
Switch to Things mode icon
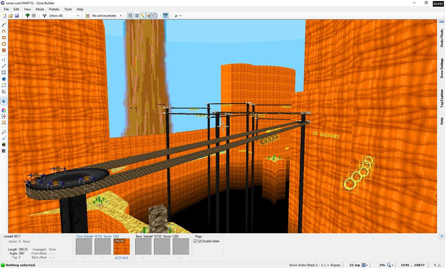4,79
